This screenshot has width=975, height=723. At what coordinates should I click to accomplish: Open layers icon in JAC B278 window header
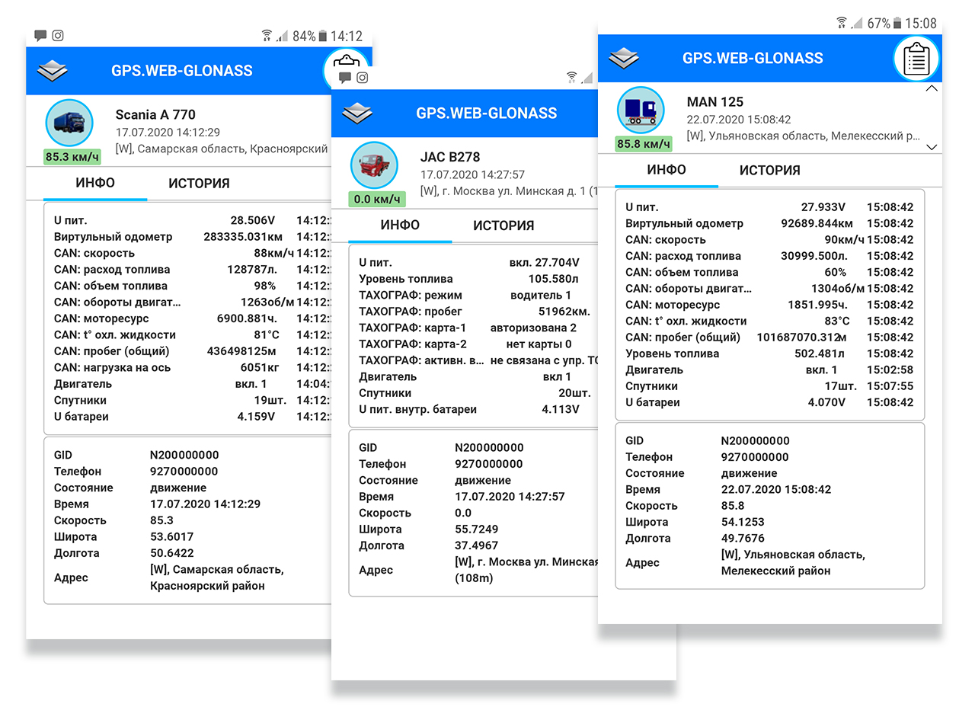(357, 114)
